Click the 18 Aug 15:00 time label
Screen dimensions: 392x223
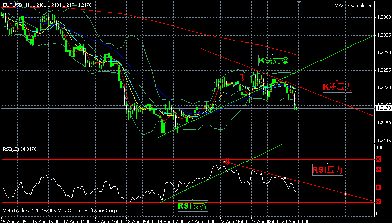140,221
